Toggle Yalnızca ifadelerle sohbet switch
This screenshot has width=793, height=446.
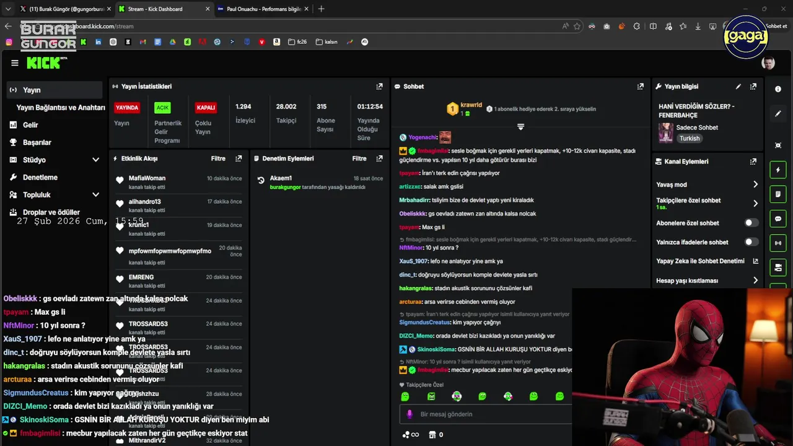pyautogui.click(x=751, y=242)
